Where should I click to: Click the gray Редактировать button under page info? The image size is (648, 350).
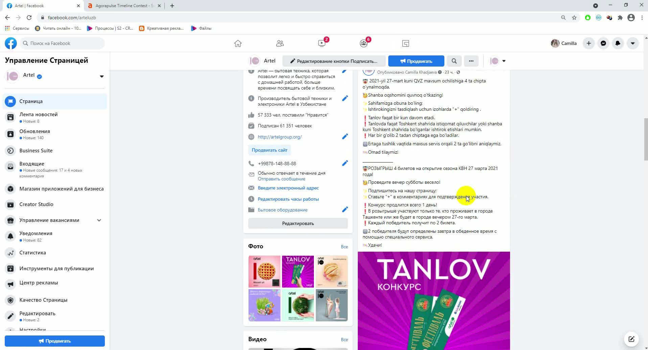(x=298, y=223)
